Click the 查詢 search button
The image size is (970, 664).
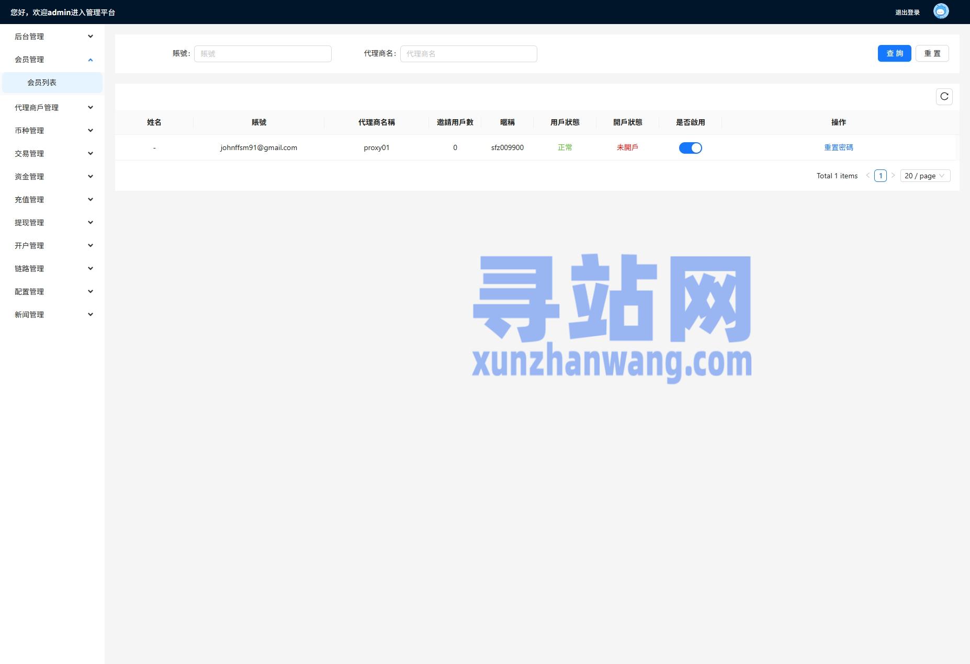894,53
